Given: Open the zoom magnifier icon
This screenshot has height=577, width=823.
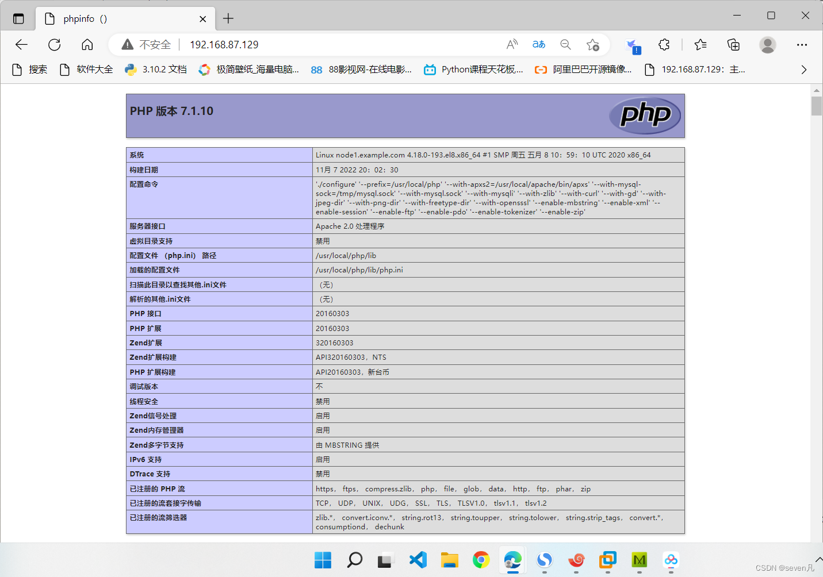Looking at the screenshot, I should coord(566,44).
